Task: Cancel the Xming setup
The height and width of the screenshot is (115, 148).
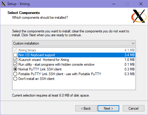Action: pyautogui.click(x=133, y=108)
